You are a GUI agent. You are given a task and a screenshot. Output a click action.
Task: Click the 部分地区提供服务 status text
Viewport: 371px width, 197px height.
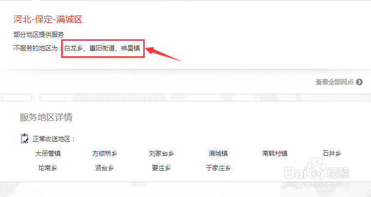click(x=39, y=34)
